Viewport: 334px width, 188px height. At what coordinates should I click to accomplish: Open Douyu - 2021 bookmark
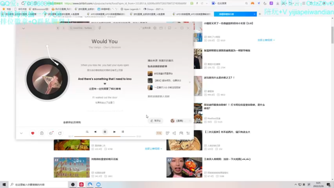pyautogui.click(x=154, y=9)
